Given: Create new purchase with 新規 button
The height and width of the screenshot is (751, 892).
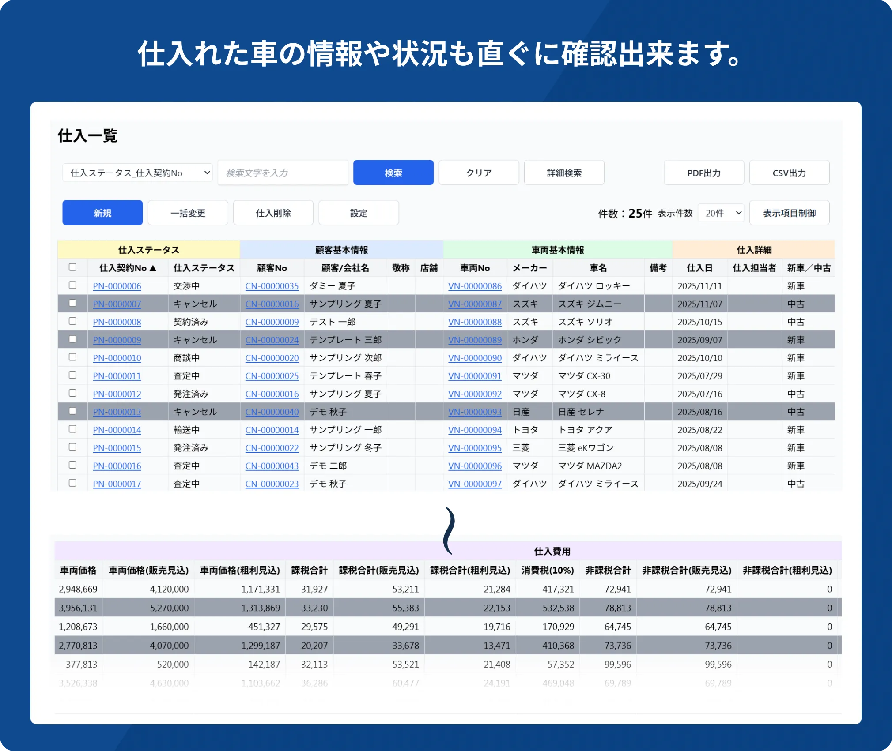Looking at the screenshot, I should 102,213.
